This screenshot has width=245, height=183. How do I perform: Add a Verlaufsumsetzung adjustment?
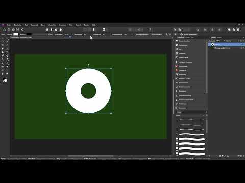[x=185, y=96]
